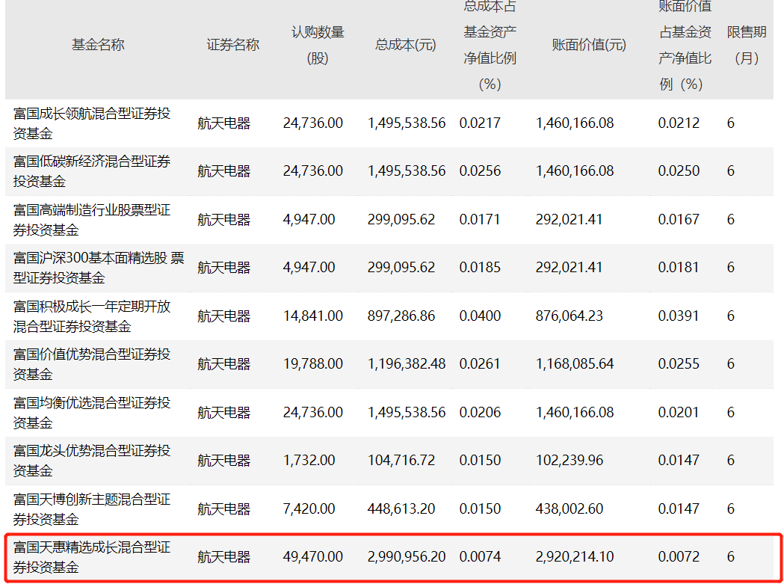The height and width of the screenshot is (584, 784).
Task: Click total cost 448,613.20
Action: 401,509
